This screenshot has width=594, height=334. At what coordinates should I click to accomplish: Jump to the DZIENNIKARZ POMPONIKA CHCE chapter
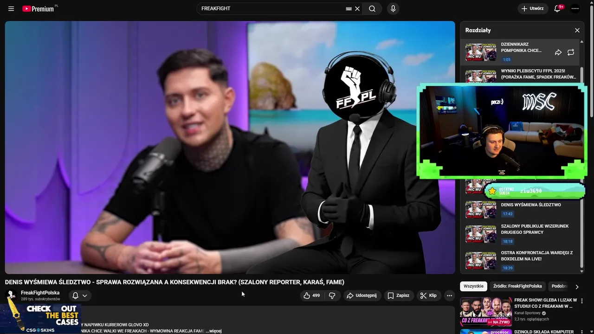[521, 47]
